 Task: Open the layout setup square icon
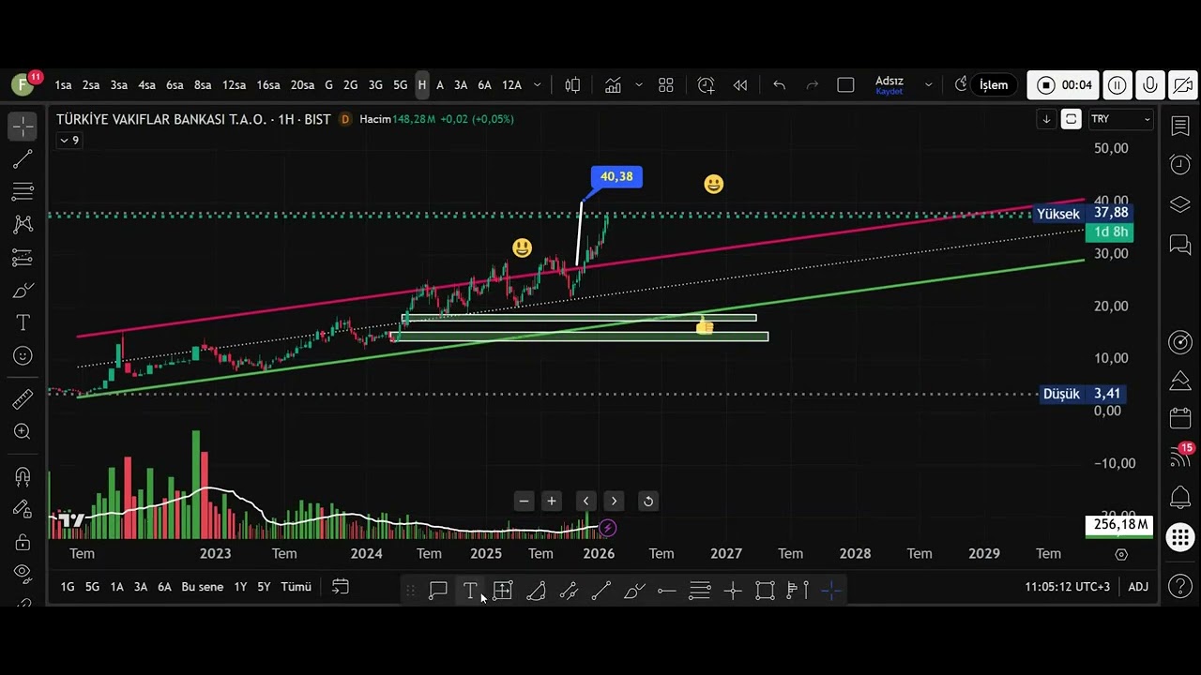[845, 85]
